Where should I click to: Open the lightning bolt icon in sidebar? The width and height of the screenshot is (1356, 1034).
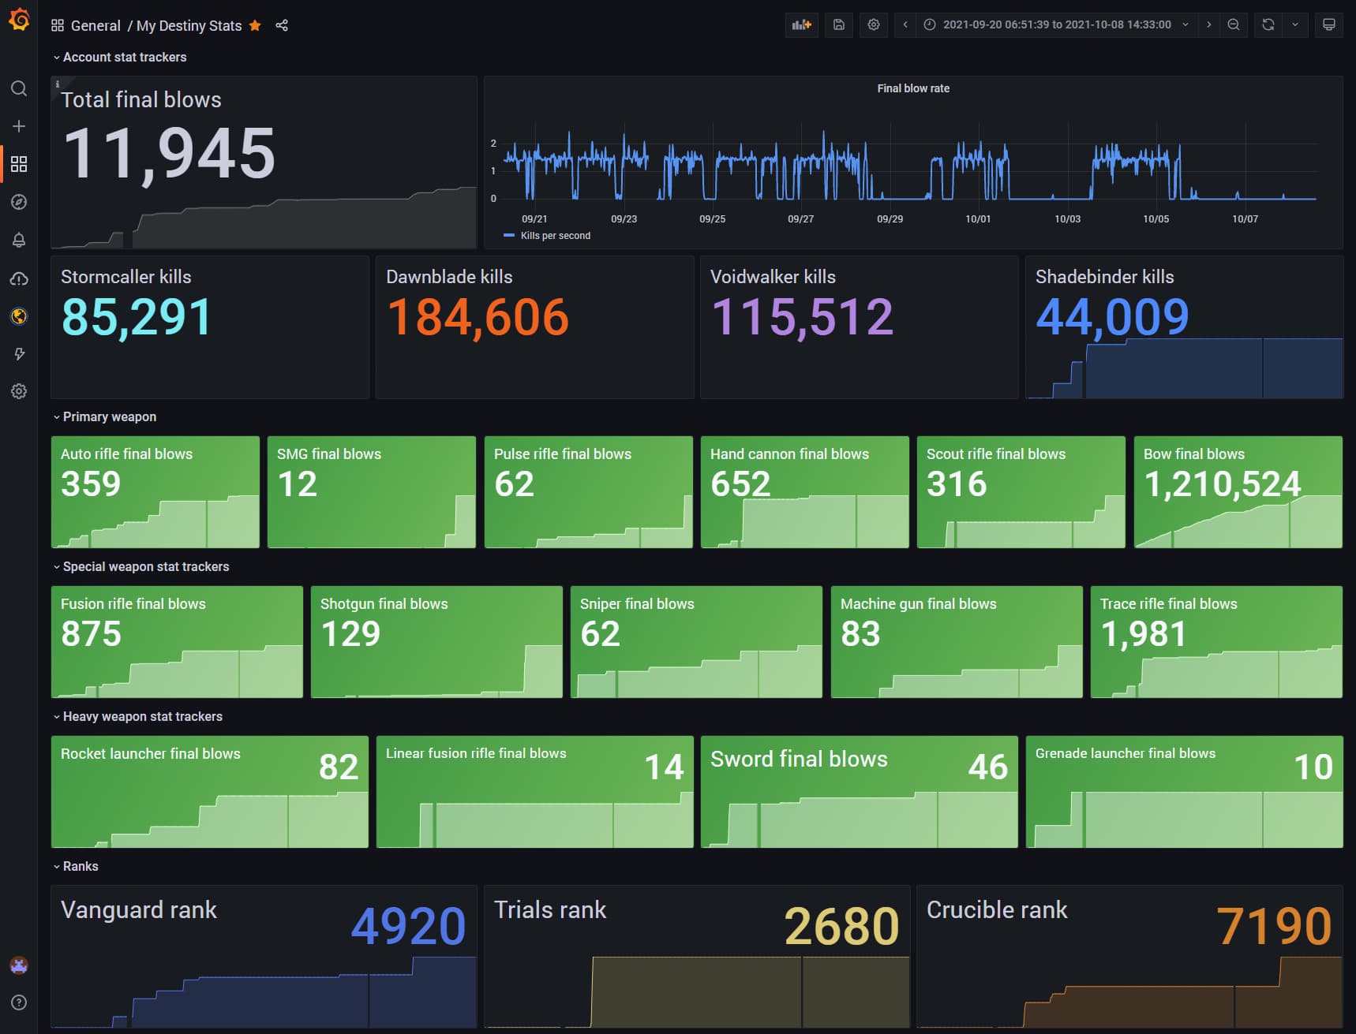[x=19, y=354]
